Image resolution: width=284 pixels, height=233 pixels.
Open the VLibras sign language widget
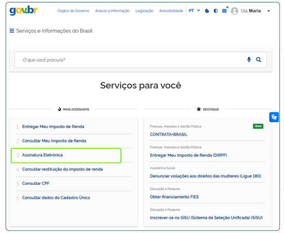pos(274,117)
